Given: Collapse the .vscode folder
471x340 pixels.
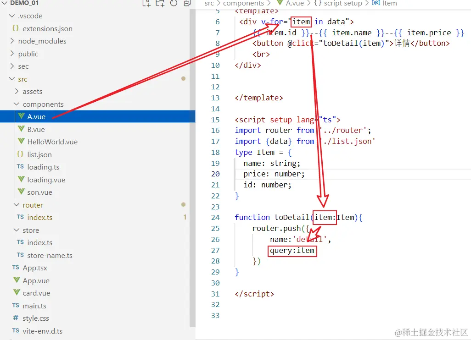Looking at the screenshot, I should (12, 16).
